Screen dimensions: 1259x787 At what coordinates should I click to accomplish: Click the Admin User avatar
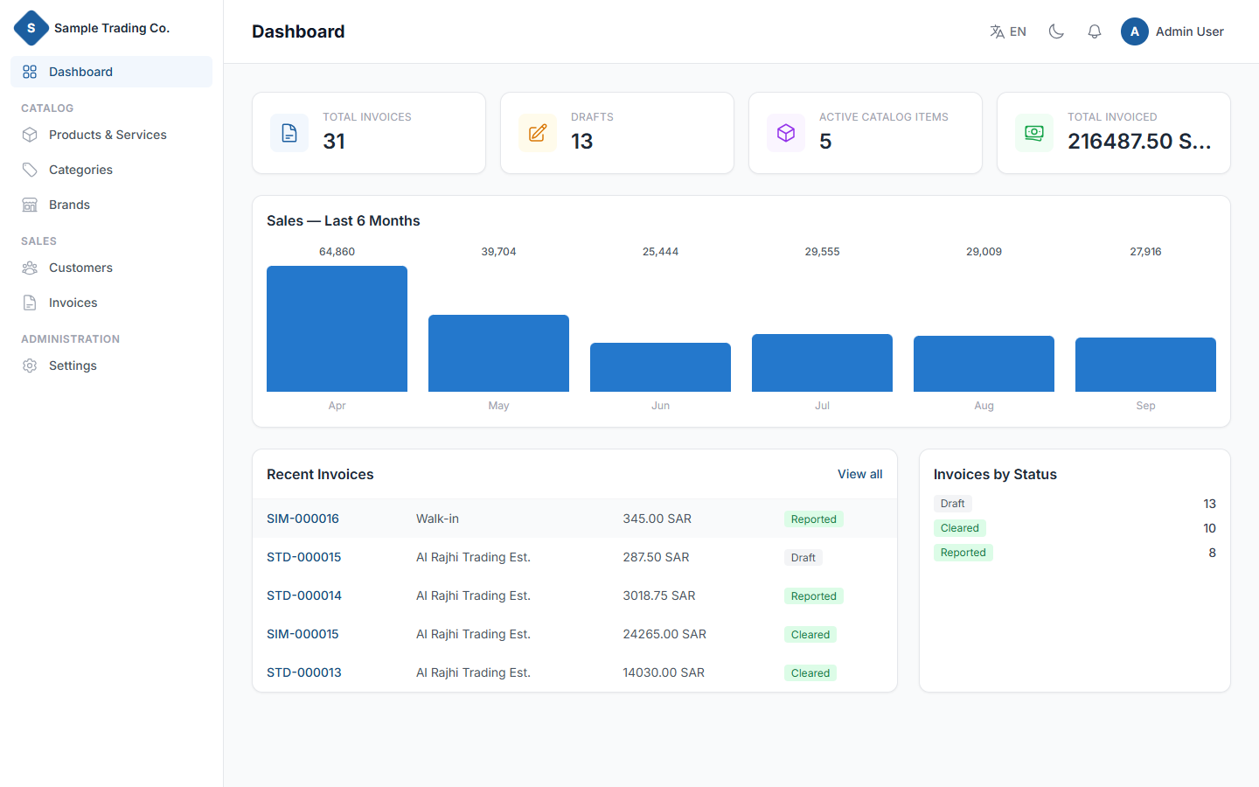coord(1135,31)
